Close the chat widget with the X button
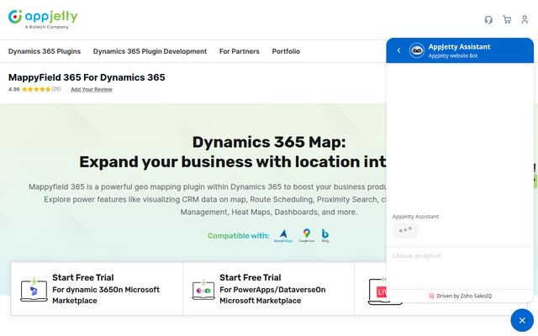 [x=522, y=320]
